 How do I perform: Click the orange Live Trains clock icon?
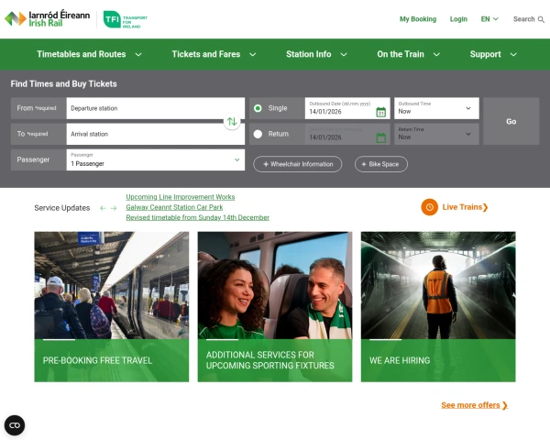429,207
